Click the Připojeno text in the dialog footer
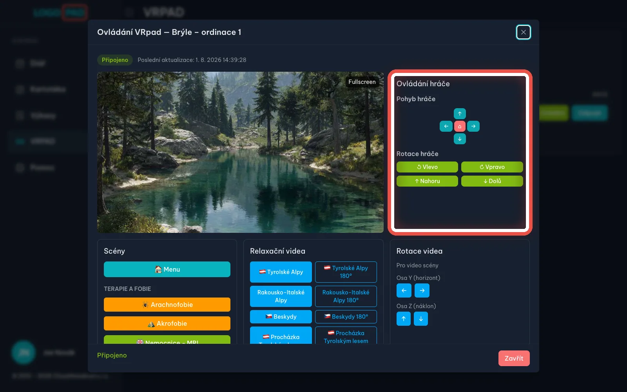This screenshot has height=392, width=627. [112, 355]
